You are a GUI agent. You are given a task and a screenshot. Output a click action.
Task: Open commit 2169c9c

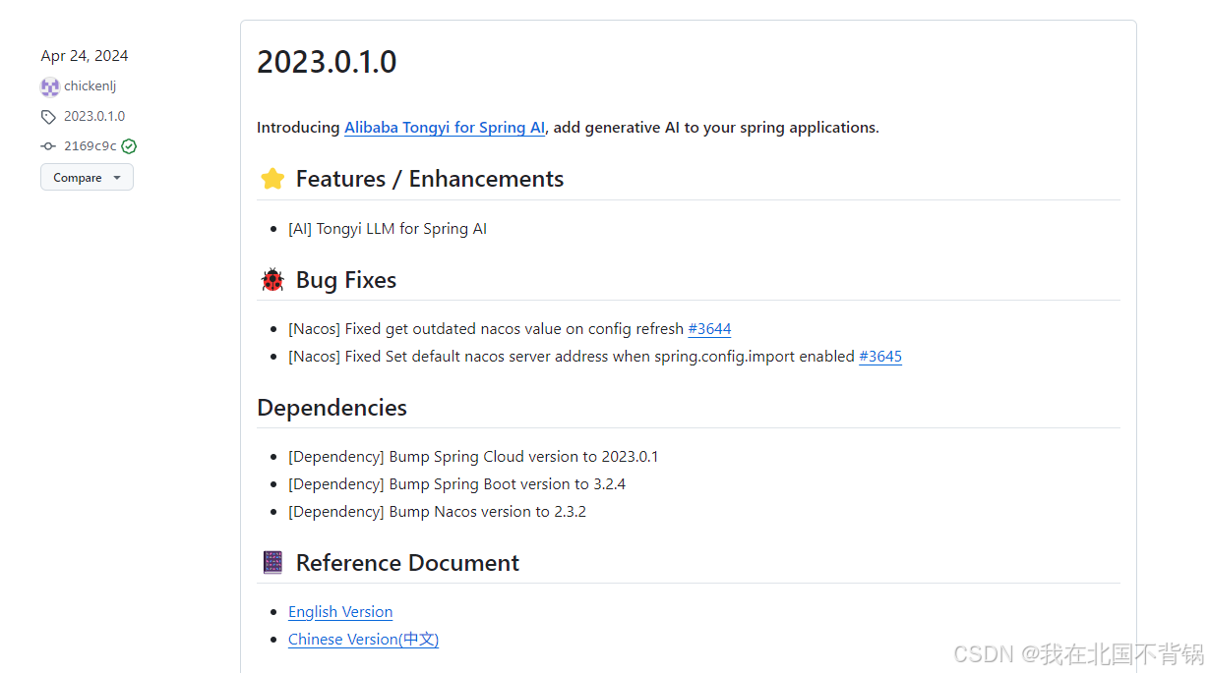point(91,146)
